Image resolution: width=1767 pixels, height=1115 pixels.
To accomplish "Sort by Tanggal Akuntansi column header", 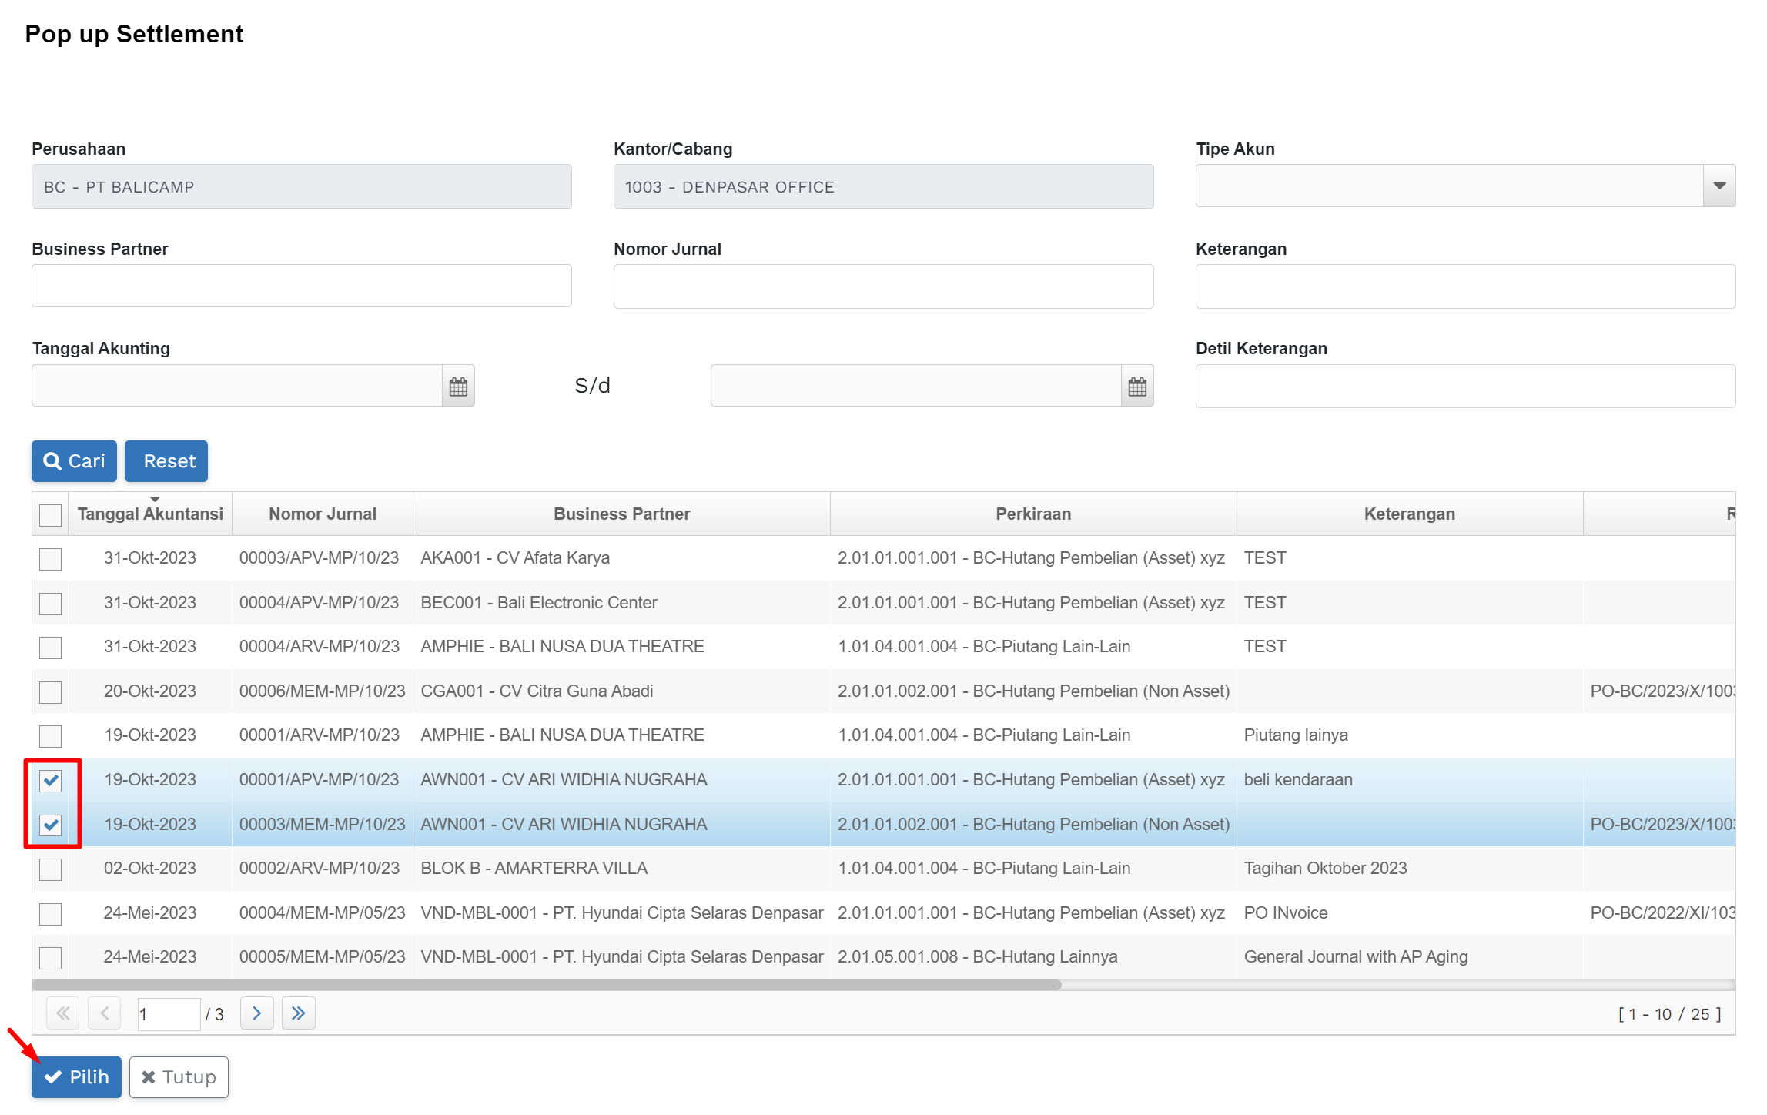I will pos(150,514).
